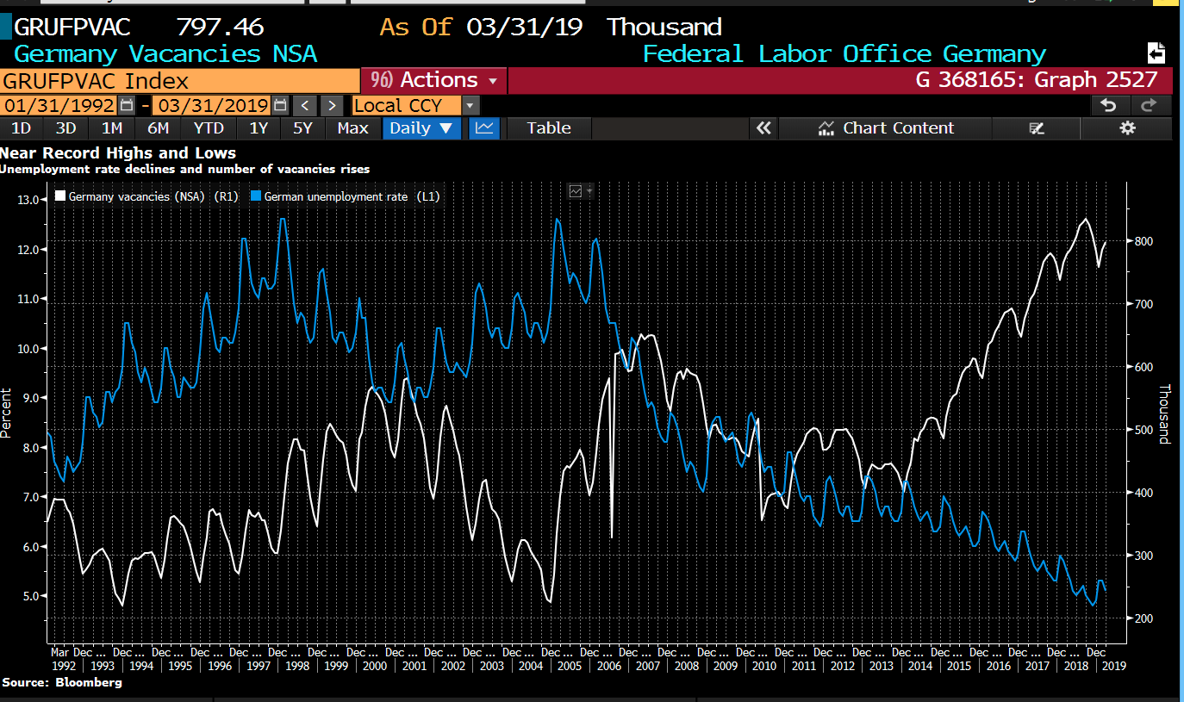This screenshot has width=1184, height=702.
Task: Open the Chart Content panel
Action: [886, 128]
